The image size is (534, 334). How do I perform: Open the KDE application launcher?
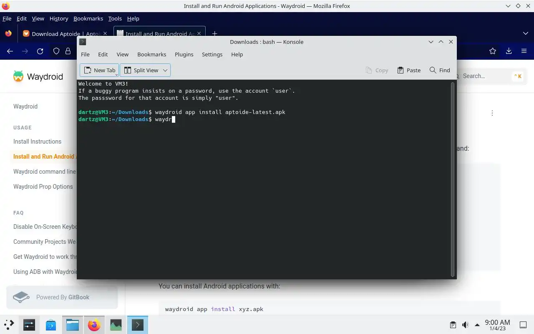click(9, 325)
